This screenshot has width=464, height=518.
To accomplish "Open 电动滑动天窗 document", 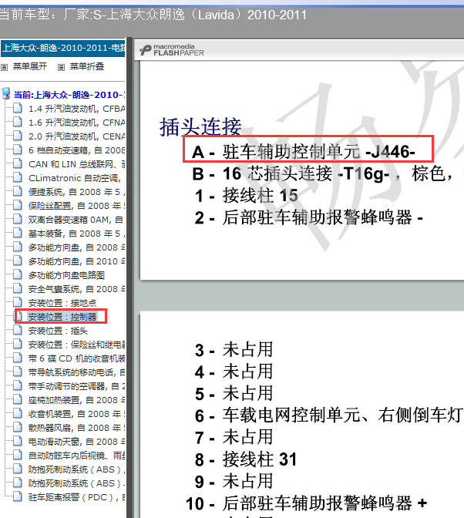I will (x=76, y=442).
